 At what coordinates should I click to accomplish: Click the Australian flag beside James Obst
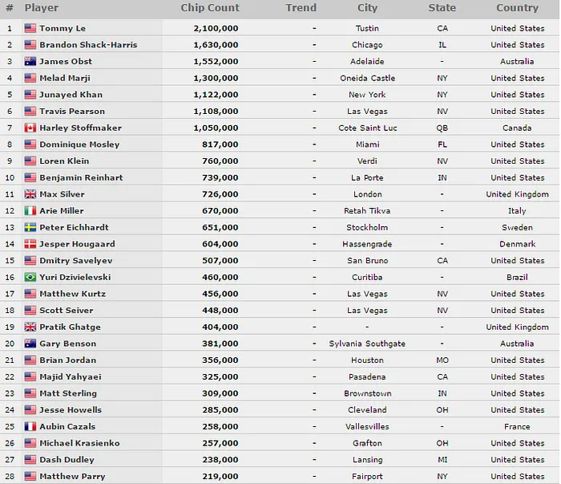click(30, 61)
